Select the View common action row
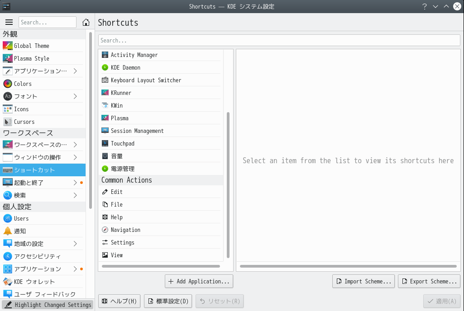The image size is (464, 311). pos(161,255)
